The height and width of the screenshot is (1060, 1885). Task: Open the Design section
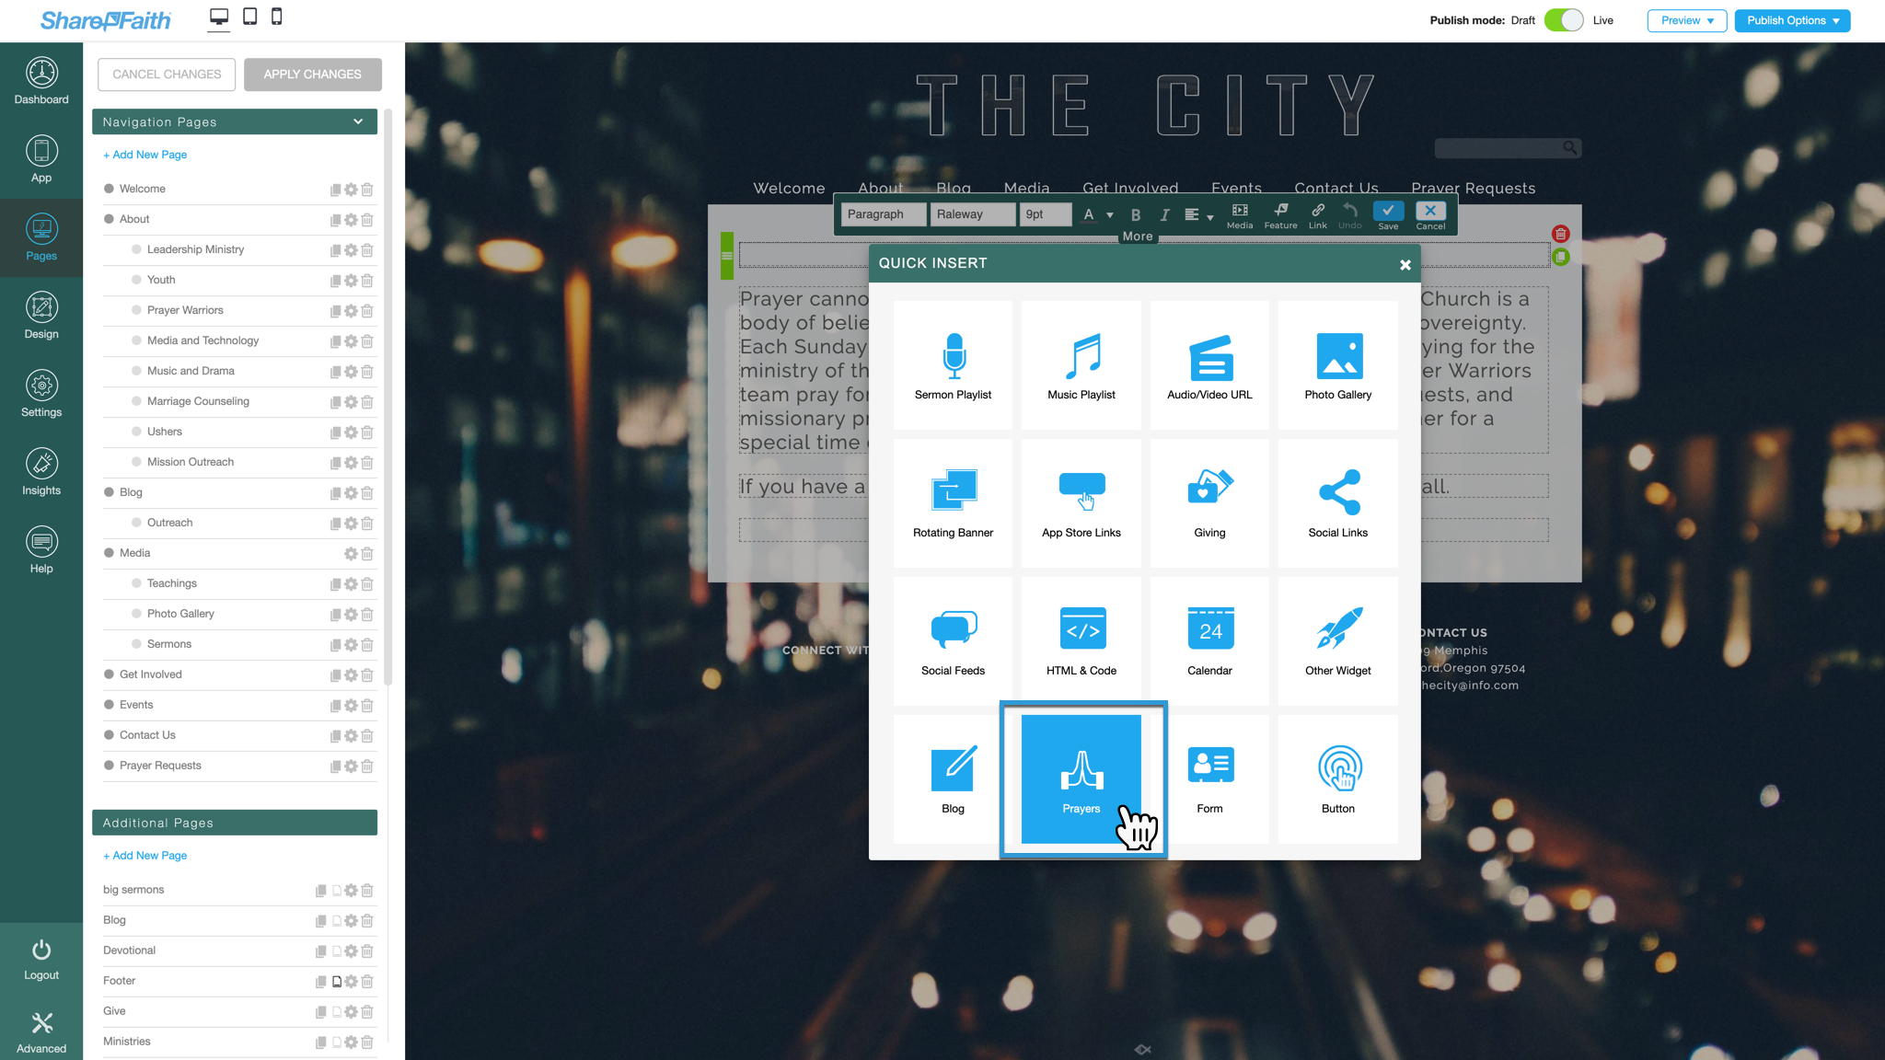click(x=41, y=316)
